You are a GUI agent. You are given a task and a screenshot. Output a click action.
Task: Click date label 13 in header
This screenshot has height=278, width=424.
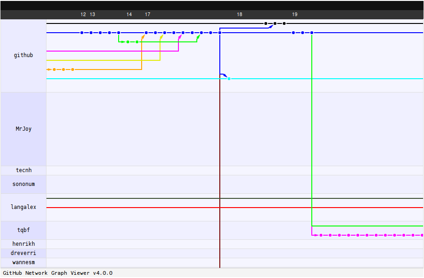92,14
